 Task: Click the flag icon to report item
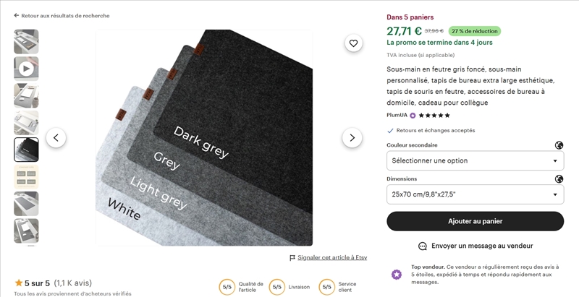292,257
